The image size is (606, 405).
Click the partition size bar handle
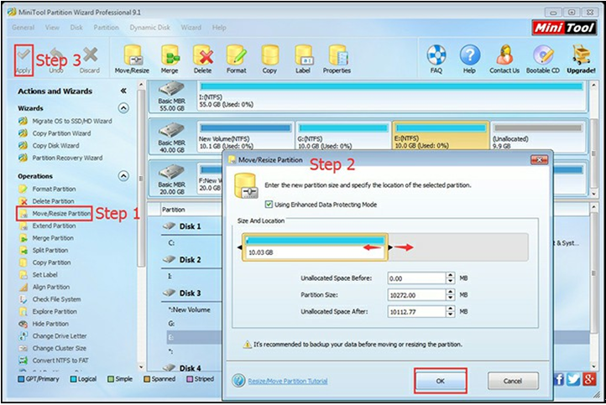pos(389,247)
